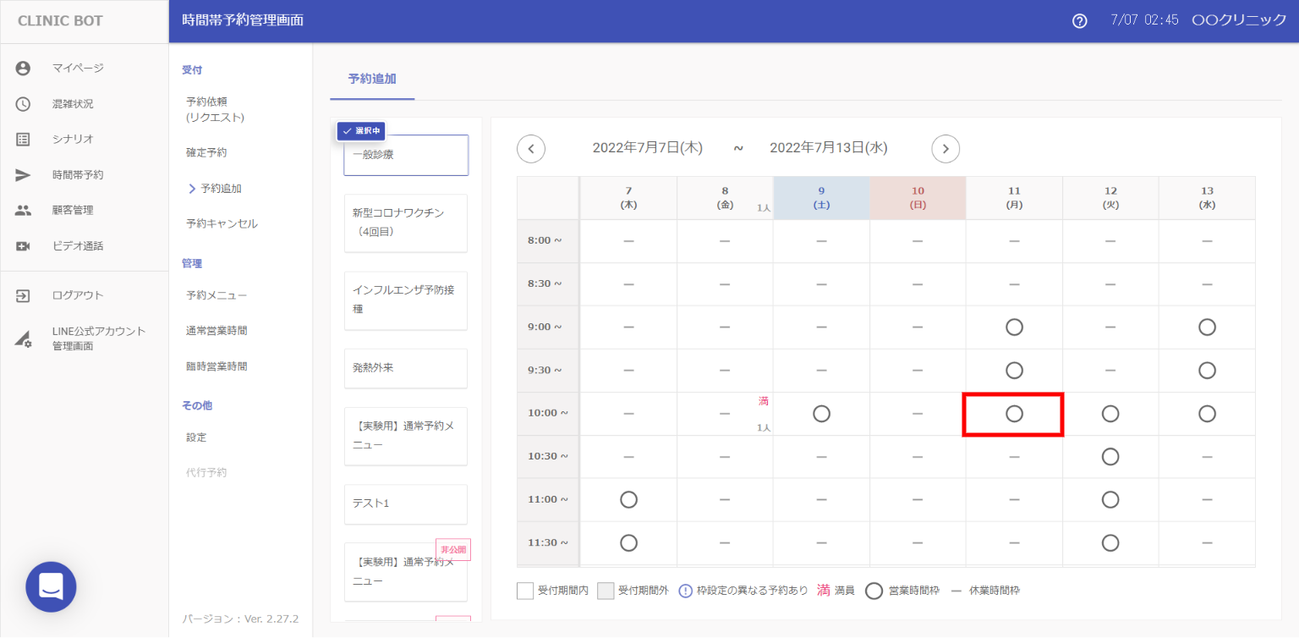The image size is (1299, 638).
Task: Go to previous week with left arrow
Action: click(x=531, y=149)
